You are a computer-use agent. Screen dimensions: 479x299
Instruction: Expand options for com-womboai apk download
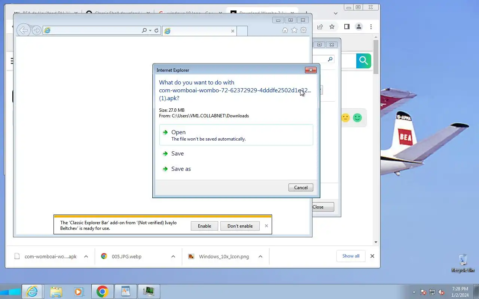coord(86,256)
